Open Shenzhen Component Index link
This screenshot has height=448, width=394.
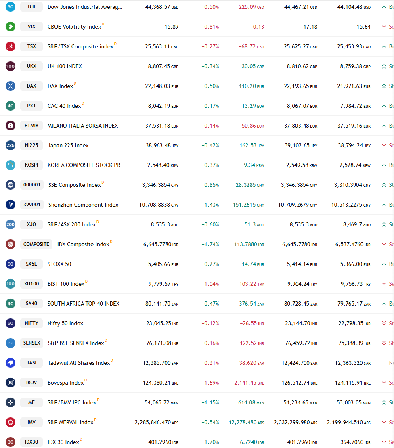pyautogui.click(x=84, y=205)
